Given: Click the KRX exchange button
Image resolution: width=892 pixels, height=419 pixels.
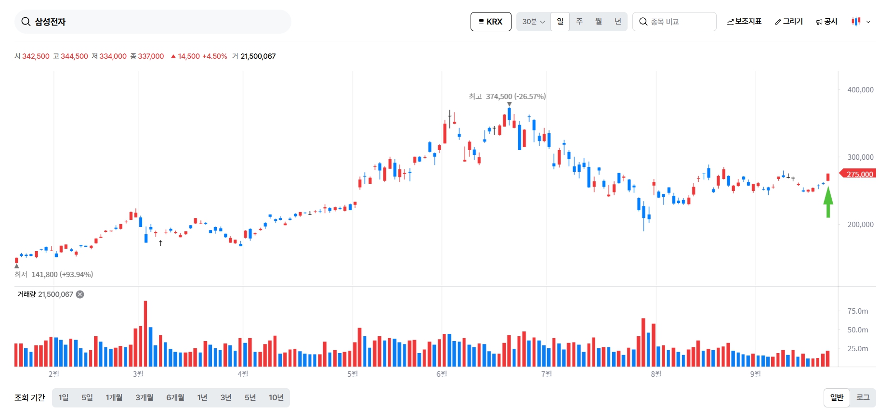Looking at the screenshot, I should (x=491, y=22).
